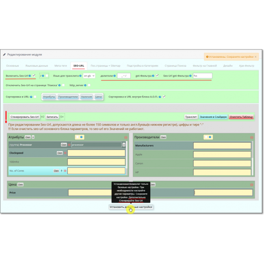264x264 pixels.
Task: Click the Очистить Таблицу button
Action: coord(241,117)
